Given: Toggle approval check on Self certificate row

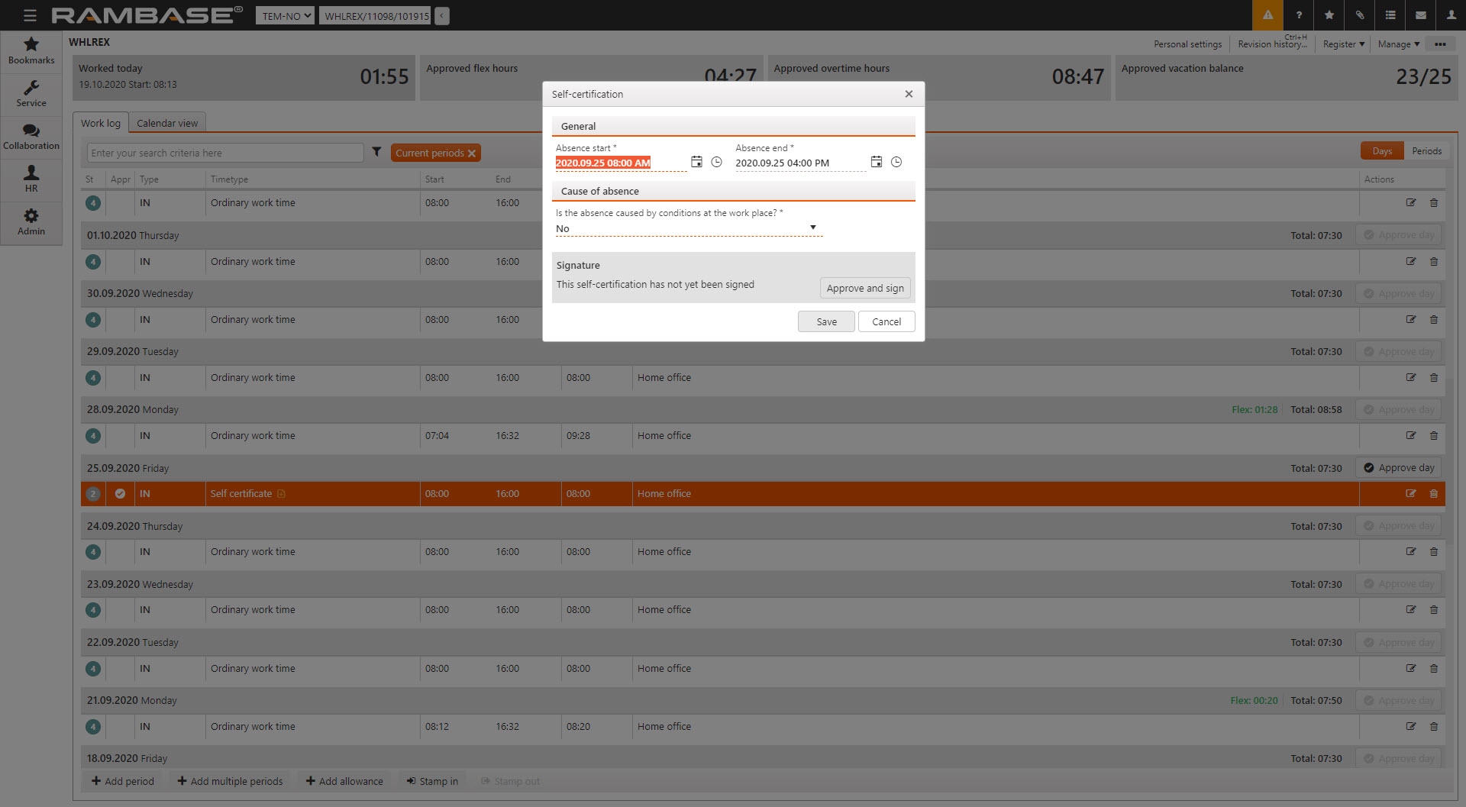Looking at the screenshot, I should tap(120, 494).
